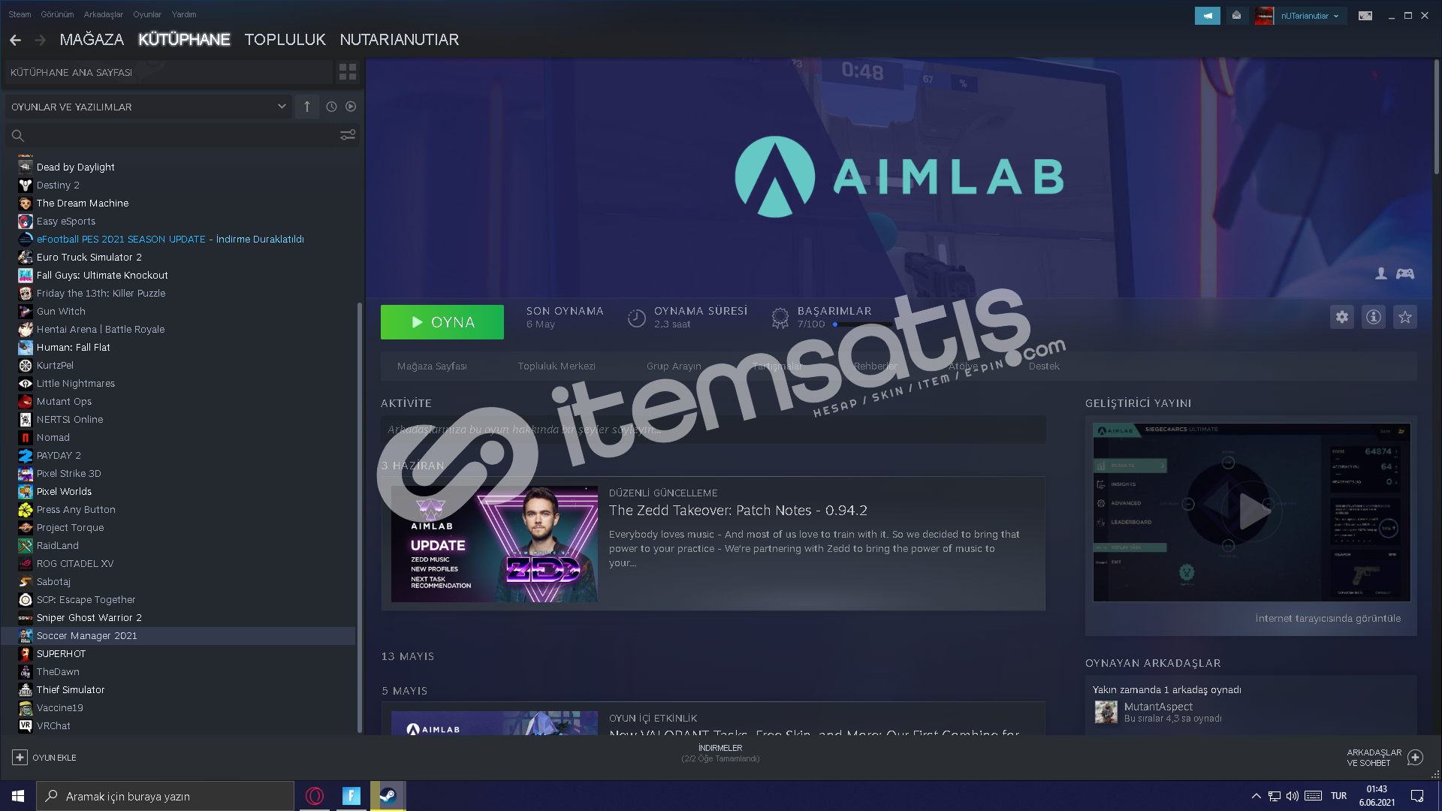This screenshot has width=1442, height=811.
Task: Go back with the arrow button
Action: point(15,40)
